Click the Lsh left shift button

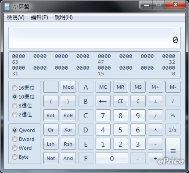tap(51, 144)
